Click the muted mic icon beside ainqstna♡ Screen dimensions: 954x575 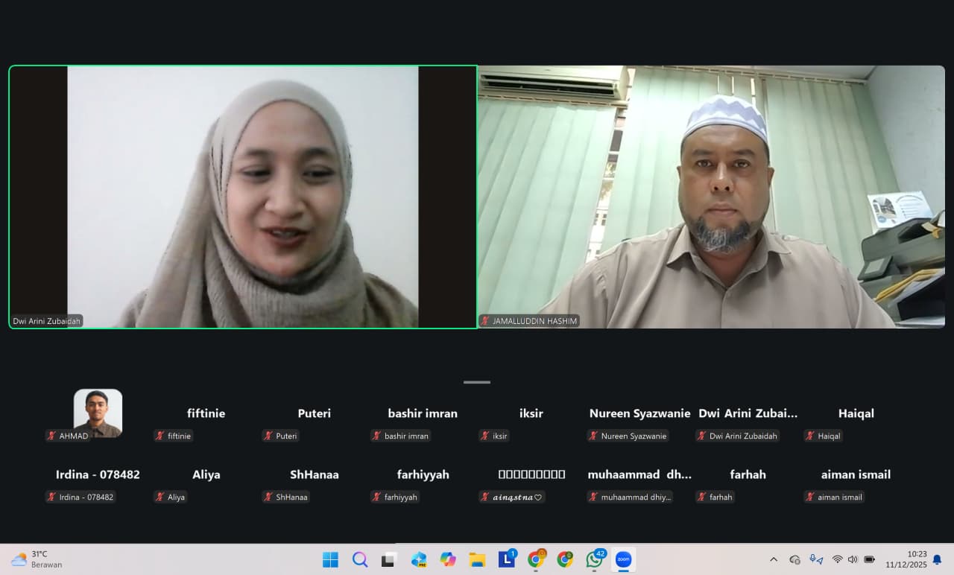[485, 497]
